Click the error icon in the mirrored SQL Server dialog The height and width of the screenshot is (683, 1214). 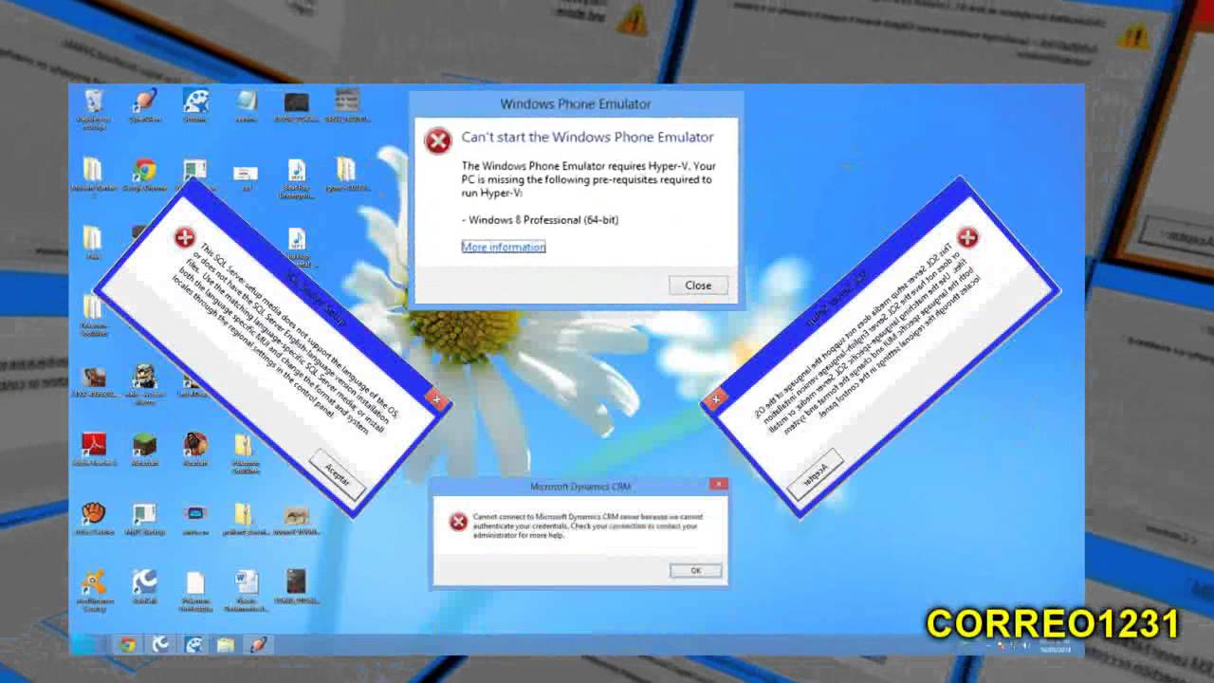tap(967, 237)
